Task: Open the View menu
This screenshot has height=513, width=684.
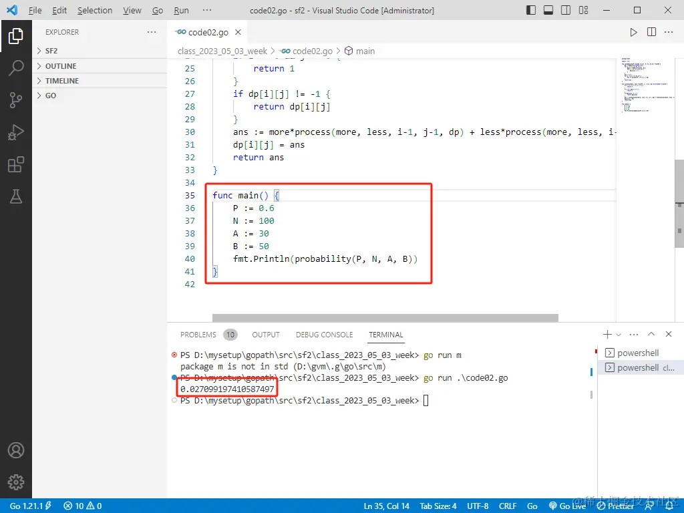Action: (132, 11)
